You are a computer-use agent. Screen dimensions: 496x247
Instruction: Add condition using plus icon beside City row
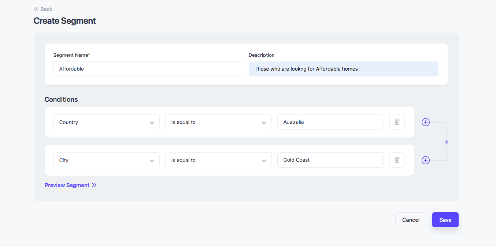click(x=425, y=160)
